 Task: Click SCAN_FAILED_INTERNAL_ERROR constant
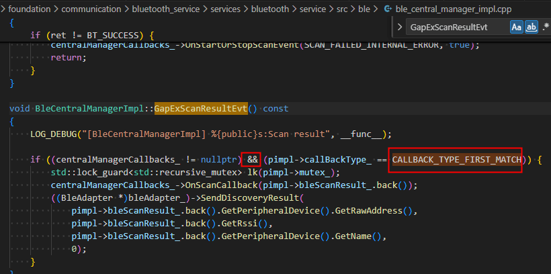(x=372, y=45)
